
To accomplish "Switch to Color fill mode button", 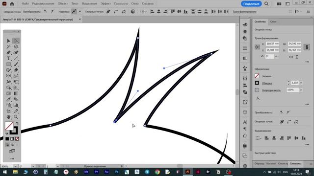I will (7, 139).
